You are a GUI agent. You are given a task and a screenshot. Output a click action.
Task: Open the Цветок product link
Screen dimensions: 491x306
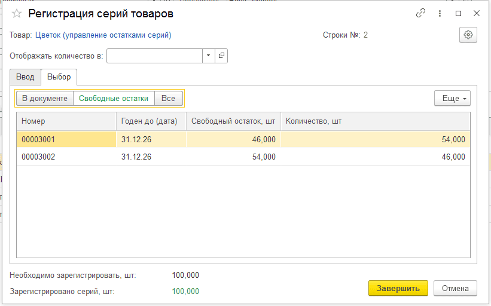coord(103,35)
